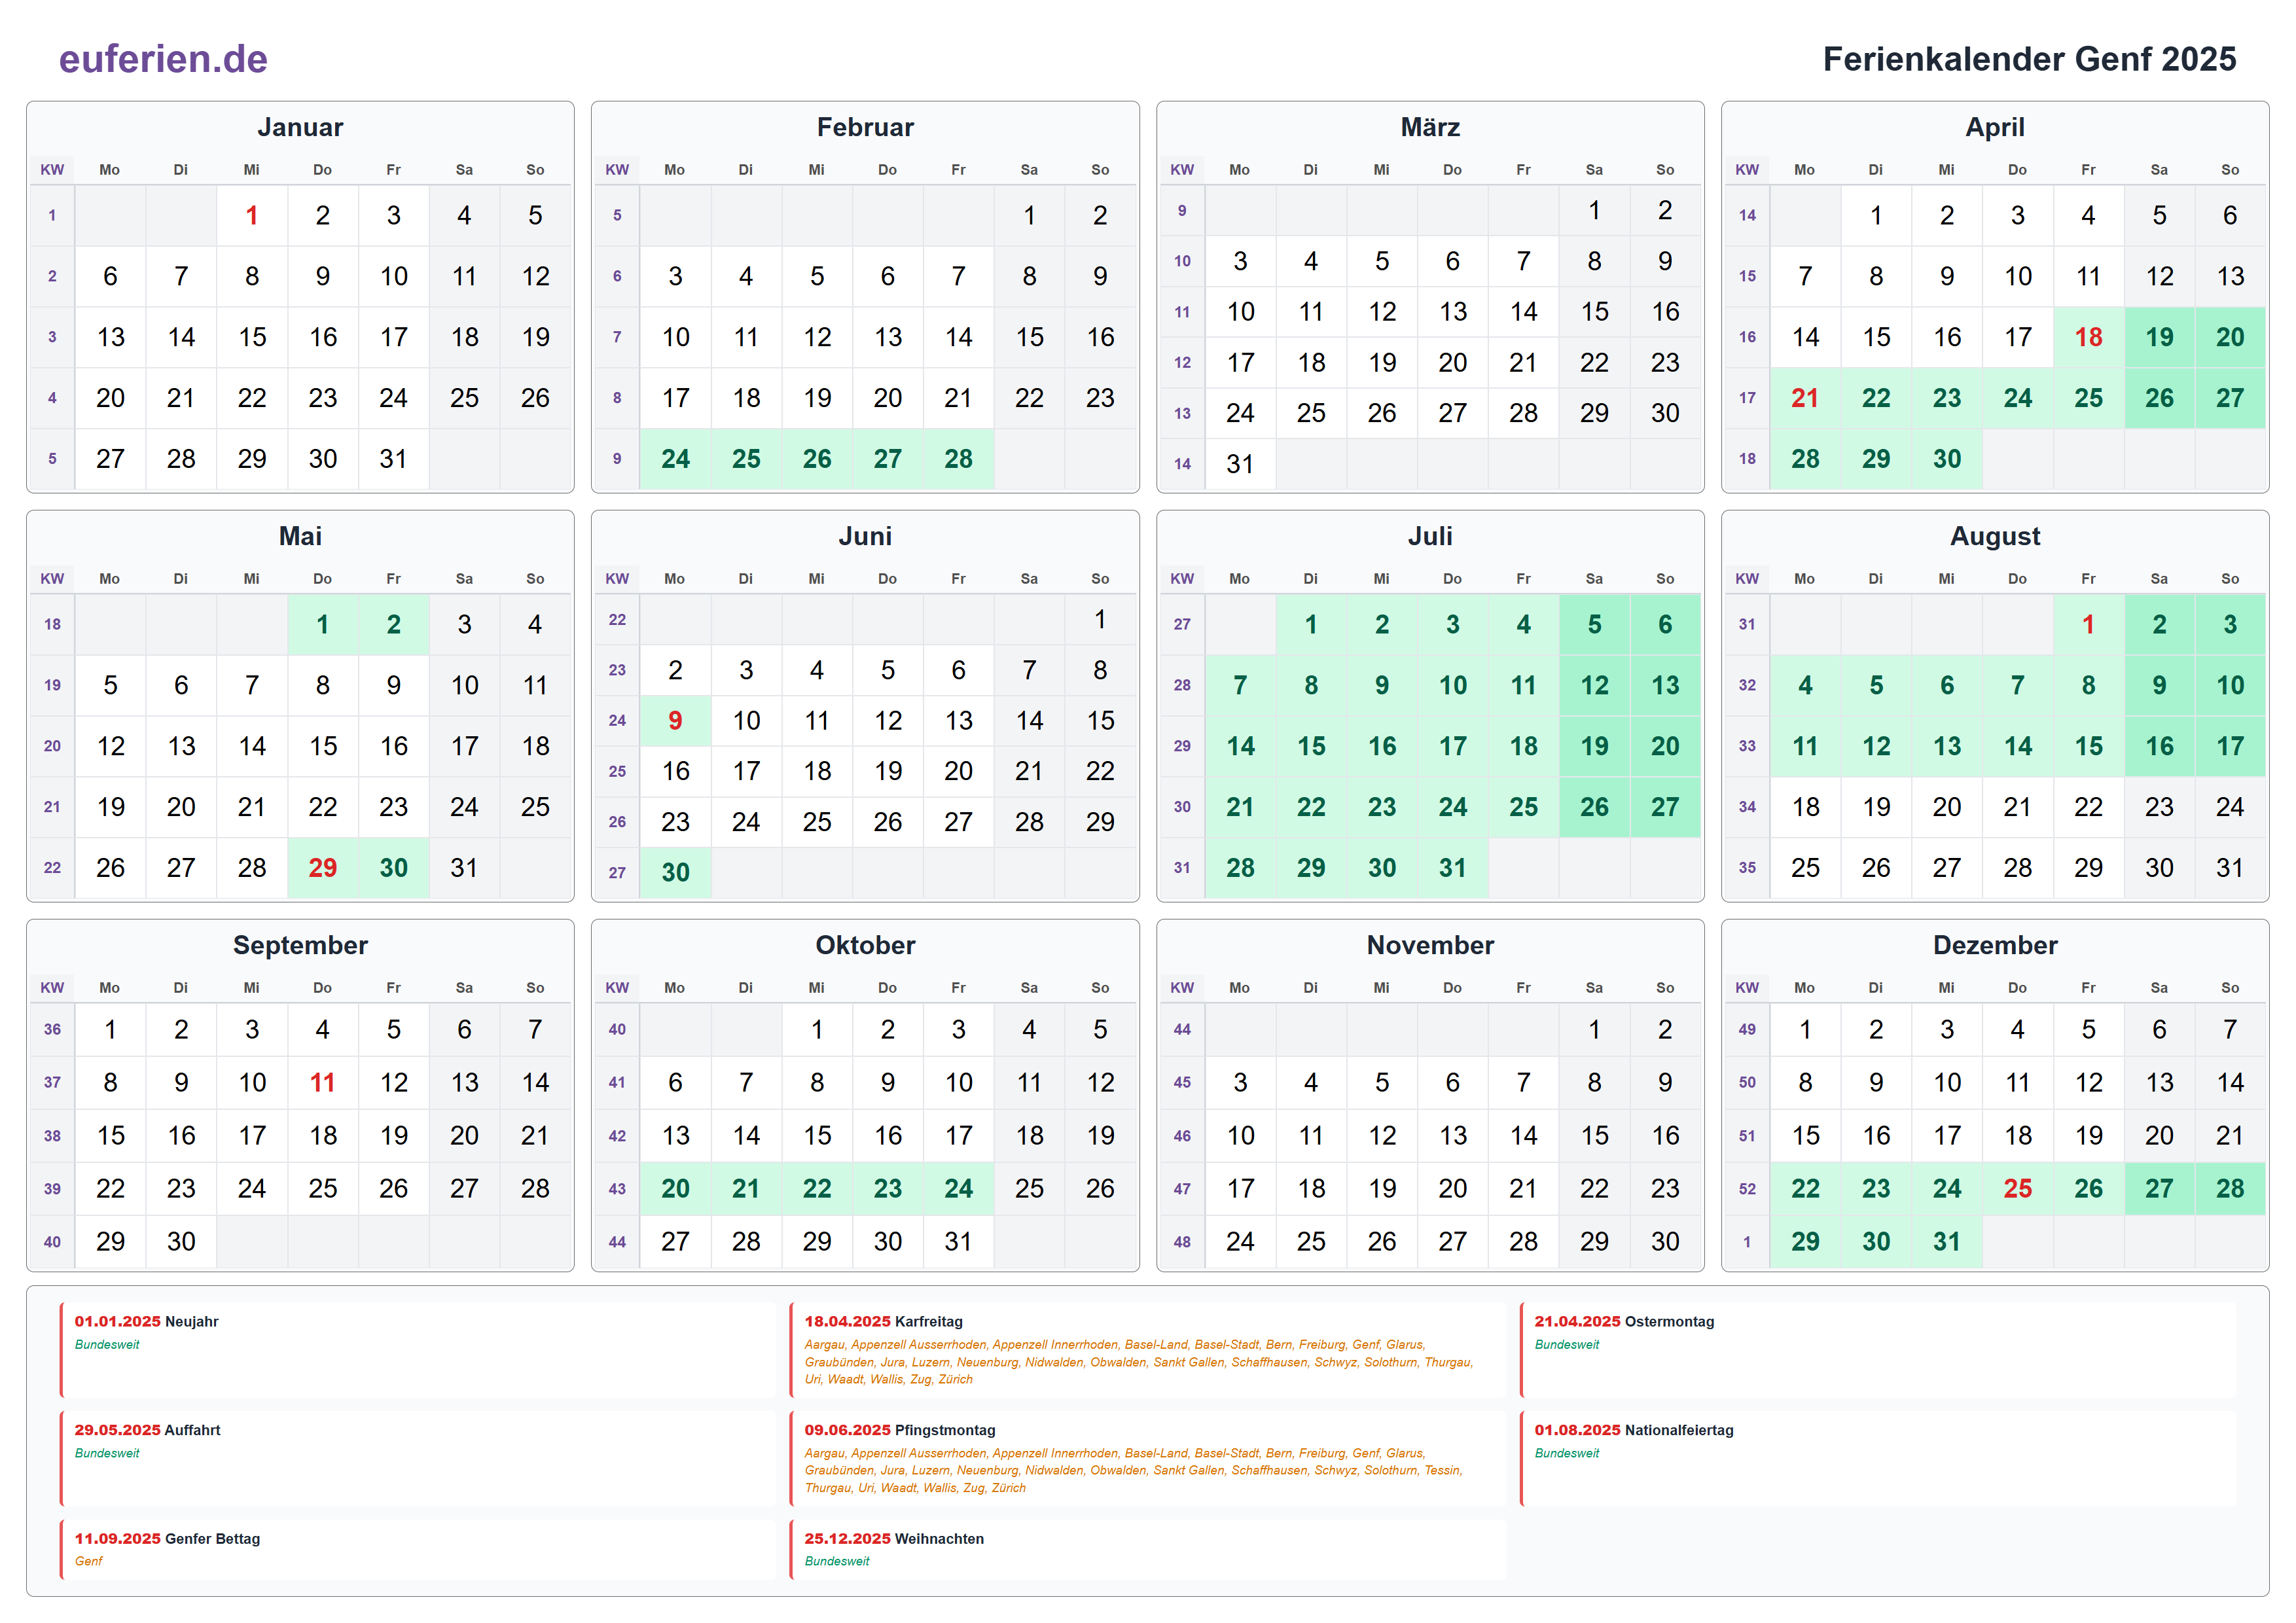Click Genf label under Genfer Bettag
Image resolution: width=2296 pixels, height=1623 pixels.
[88, 1562]
